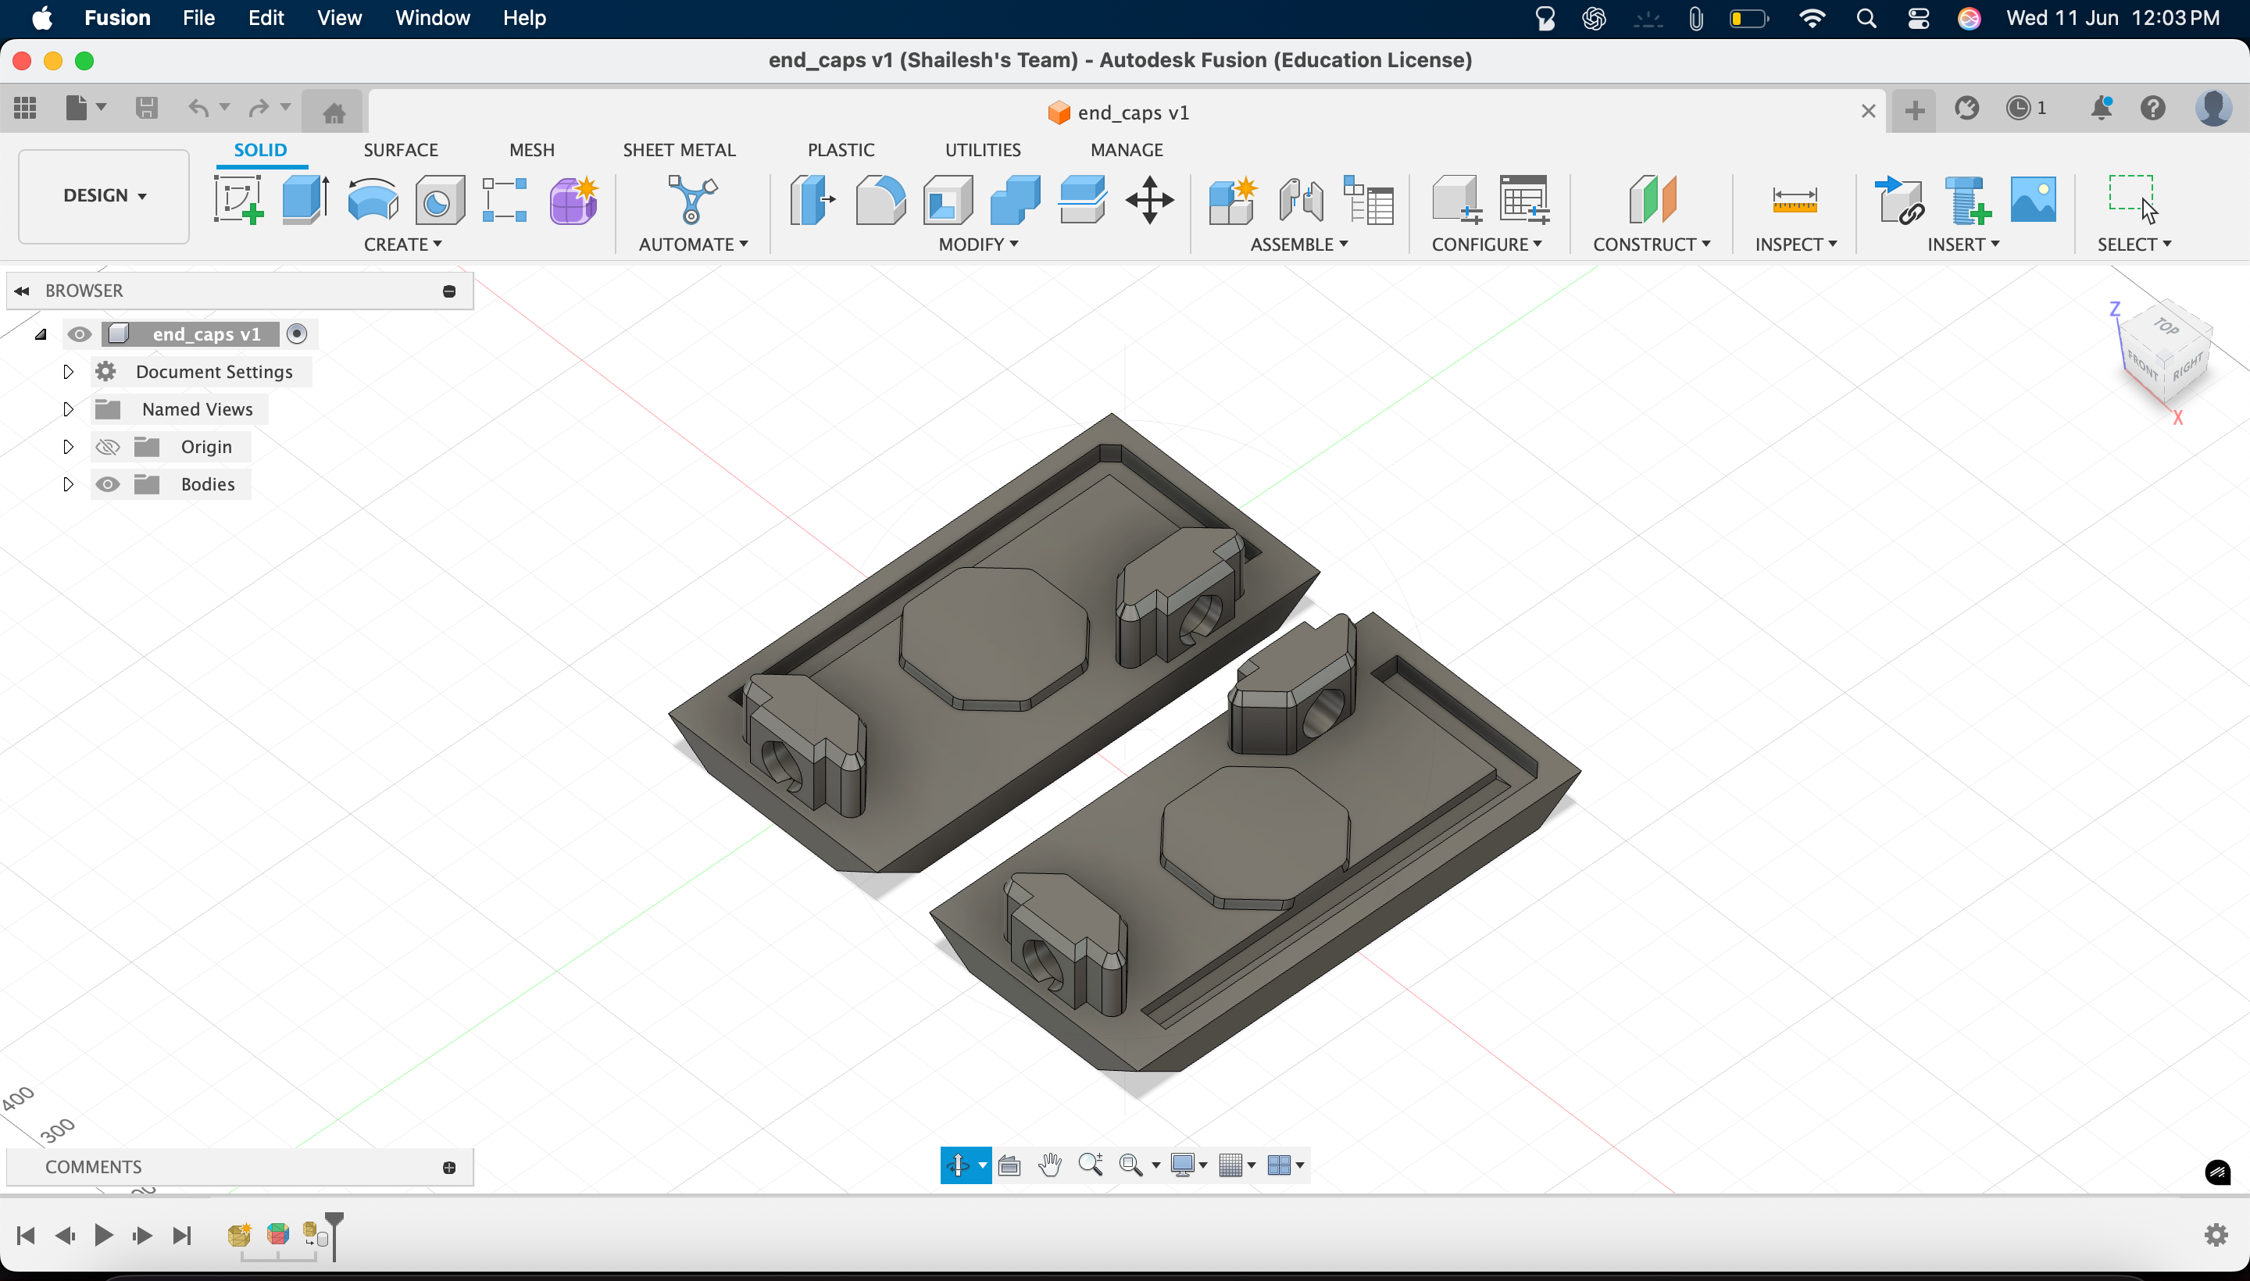Open the Change Parameters table icon
The image size is (2250, 1281).
click(1524, 199)
